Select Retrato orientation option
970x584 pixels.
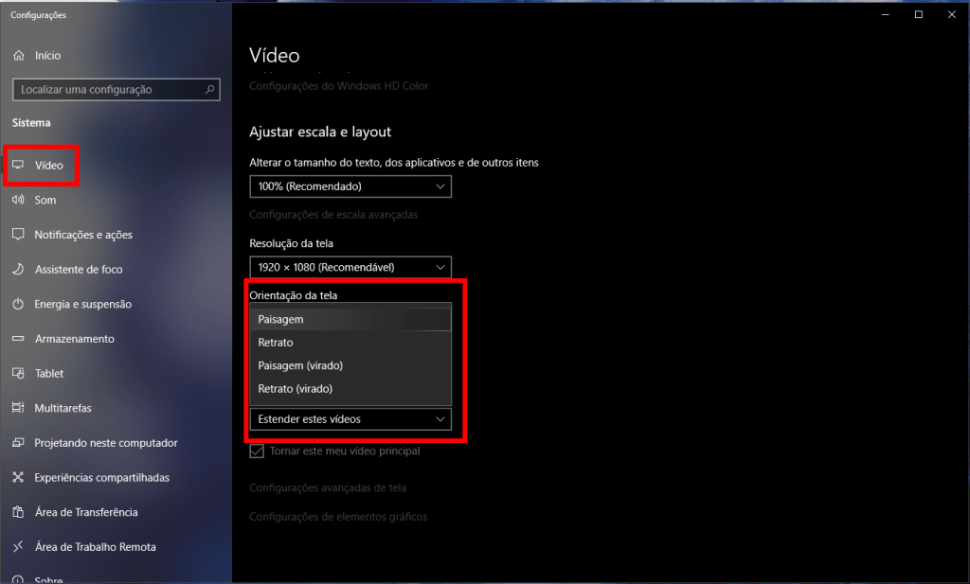[x=350, y=343]
